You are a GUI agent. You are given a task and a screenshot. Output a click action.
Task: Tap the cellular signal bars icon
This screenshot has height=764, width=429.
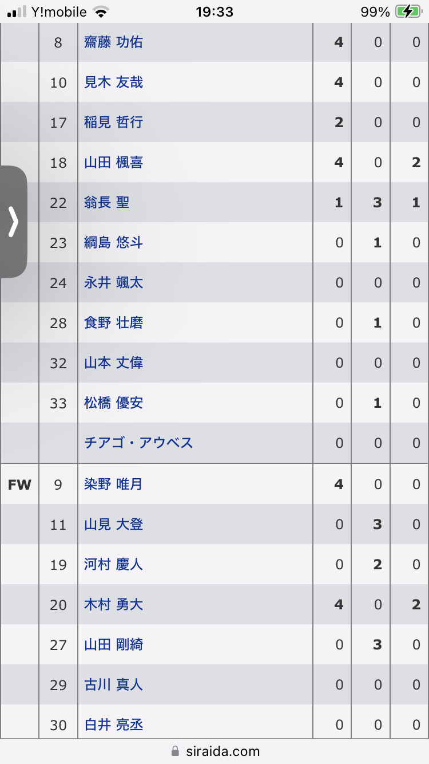point(17,11)
